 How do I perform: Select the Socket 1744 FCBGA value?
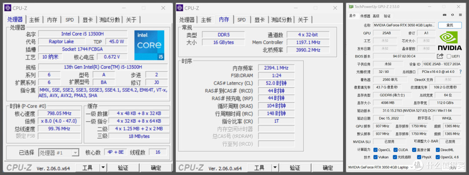coord(83,49)
